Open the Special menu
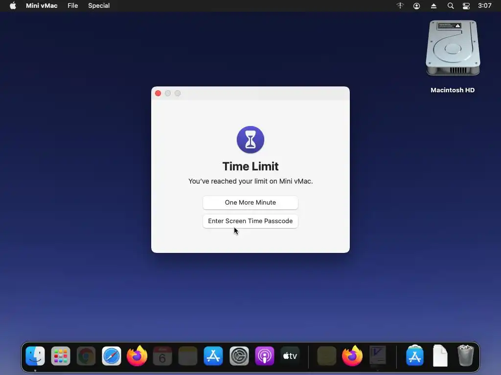The height and width of the screenshot is (375, 501). 99,6
